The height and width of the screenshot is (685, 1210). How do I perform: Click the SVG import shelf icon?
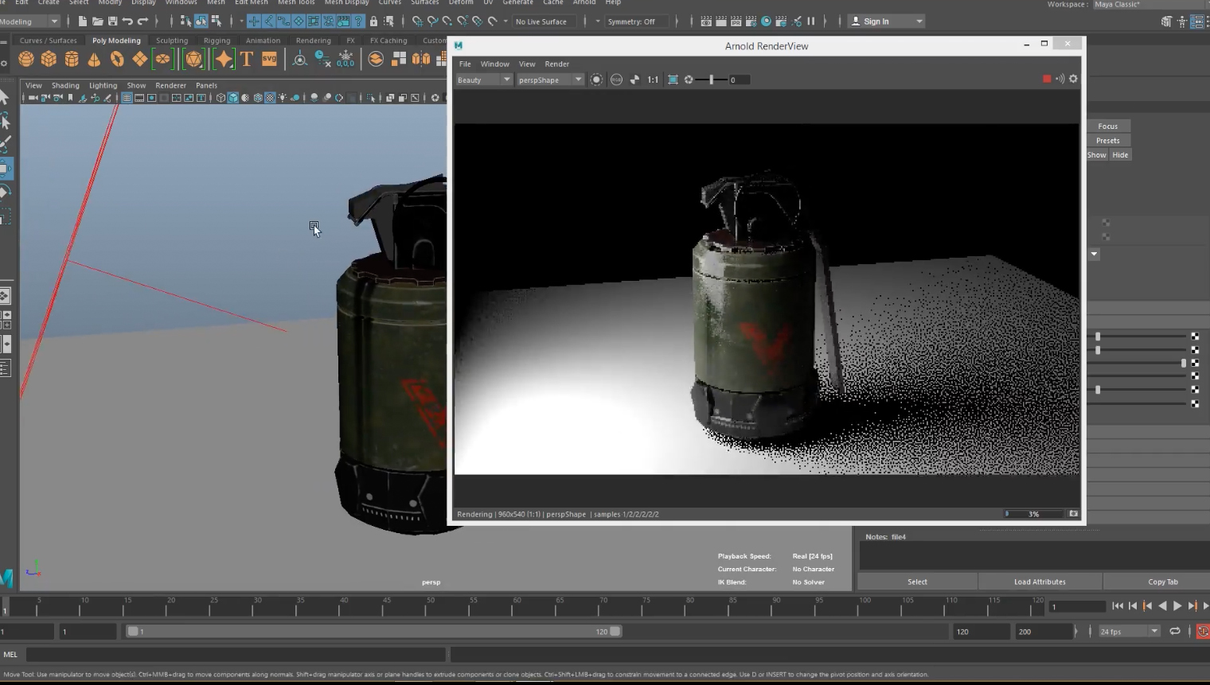pos(269,59)
